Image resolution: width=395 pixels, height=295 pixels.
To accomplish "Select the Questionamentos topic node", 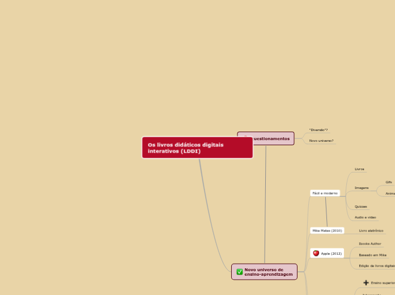I will [x=271, y=138].
